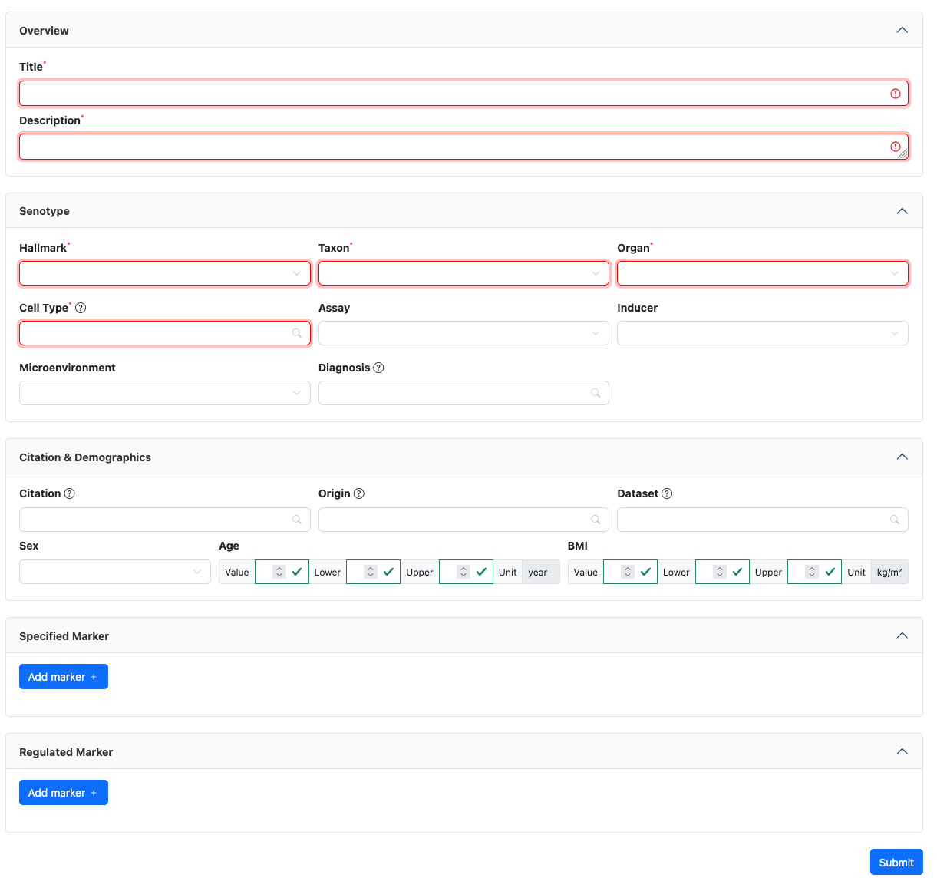Click the BMI Value stepper arrows
The width and height of the screenshot is (937, 878).
[628, 572]
